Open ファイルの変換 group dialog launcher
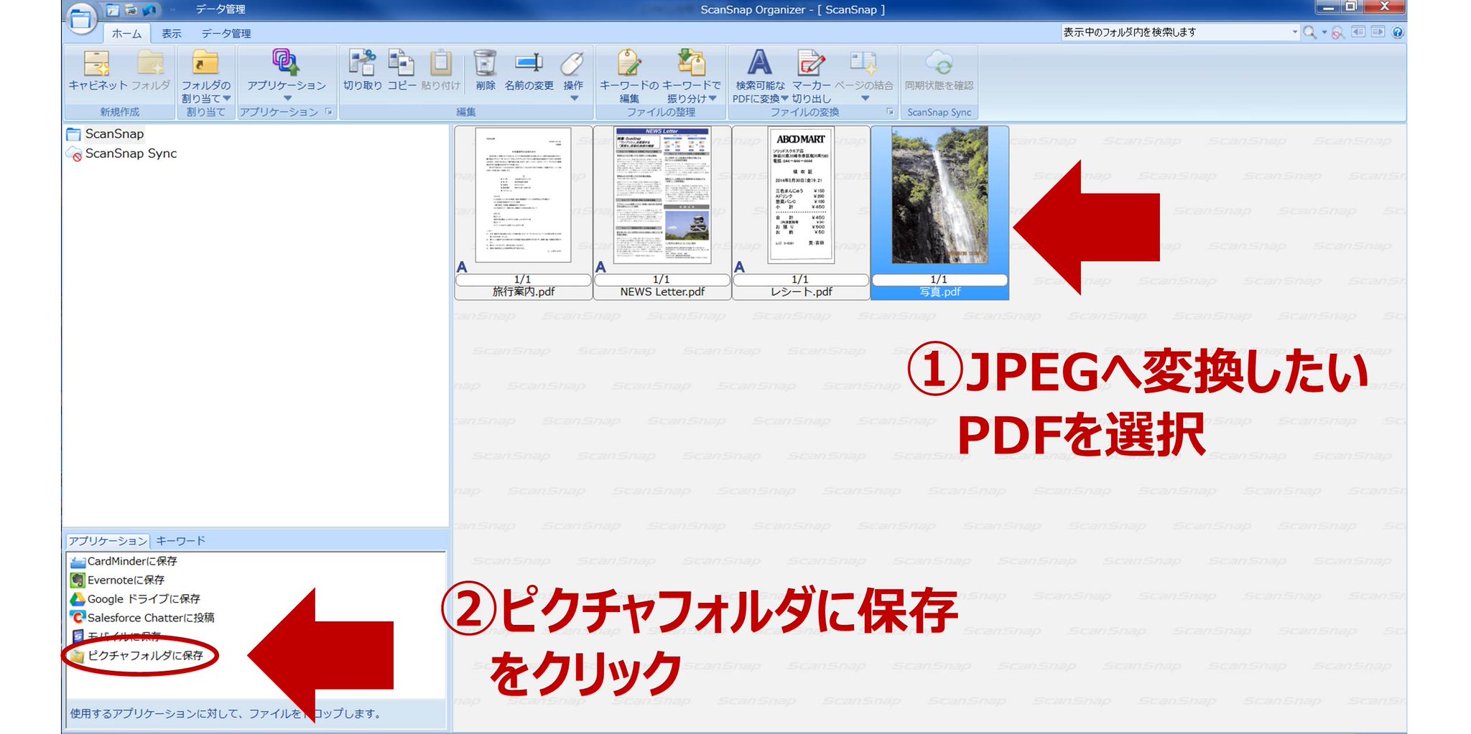This screenshot has width=1471, height=734. point(890,111)
